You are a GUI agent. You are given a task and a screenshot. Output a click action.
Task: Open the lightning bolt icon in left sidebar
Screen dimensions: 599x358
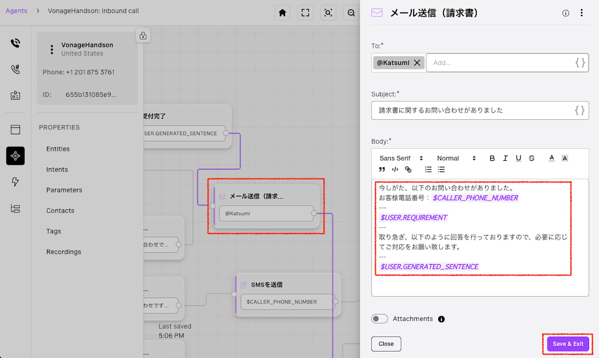point(15,182)
